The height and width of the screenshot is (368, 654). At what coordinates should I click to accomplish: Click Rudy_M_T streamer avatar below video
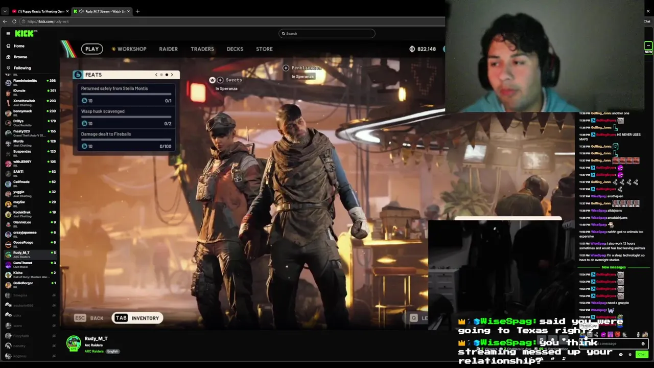click(x=74, y=343)
